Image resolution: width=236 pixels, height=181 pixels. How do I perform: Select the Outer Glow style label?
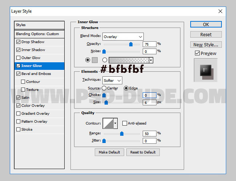click(31, 58)
